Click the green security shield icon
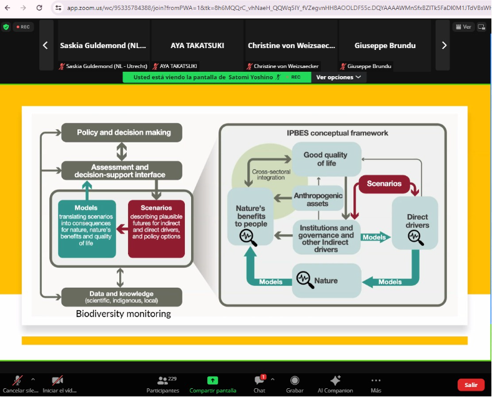The image size is (492, 397). click(6, 27)
